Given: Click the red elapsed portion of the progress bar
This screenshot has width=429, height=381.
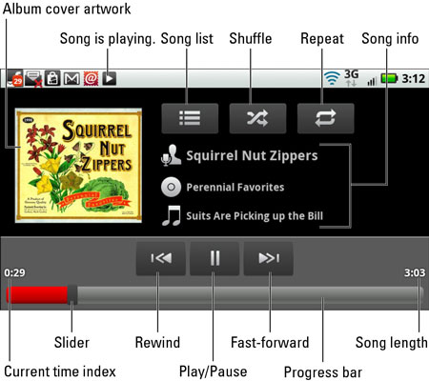Looking at the screenshot, I should click(x=37, y=294).
